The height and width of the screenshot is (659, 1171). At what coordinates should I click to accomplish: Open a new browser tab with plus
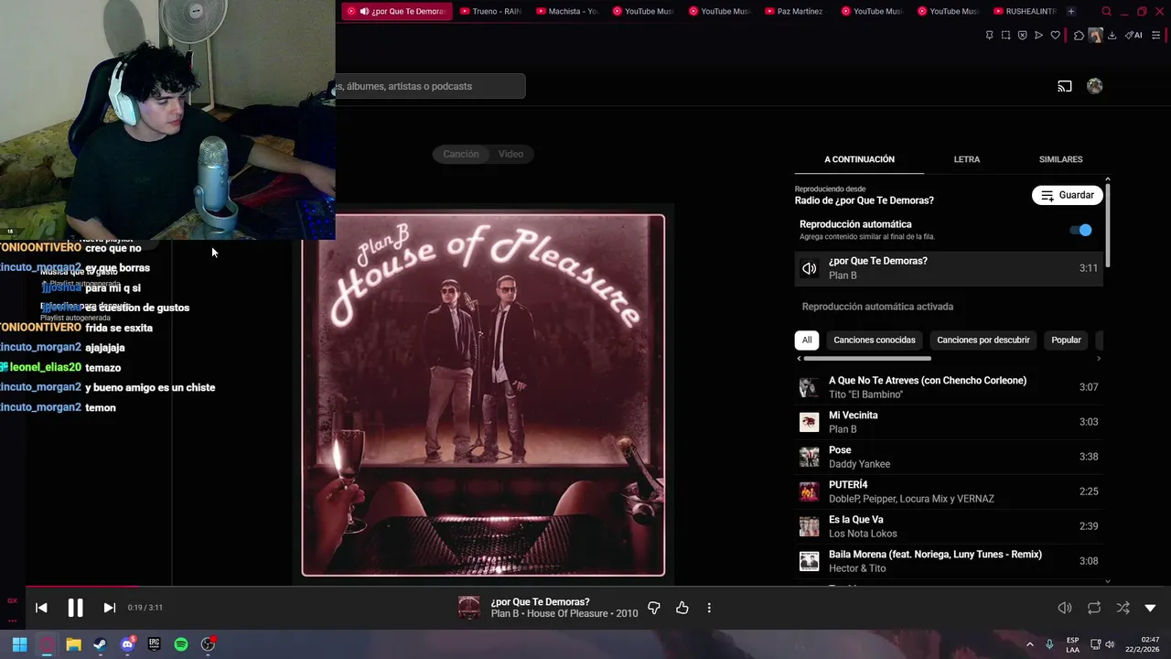tap(1071, 11)
